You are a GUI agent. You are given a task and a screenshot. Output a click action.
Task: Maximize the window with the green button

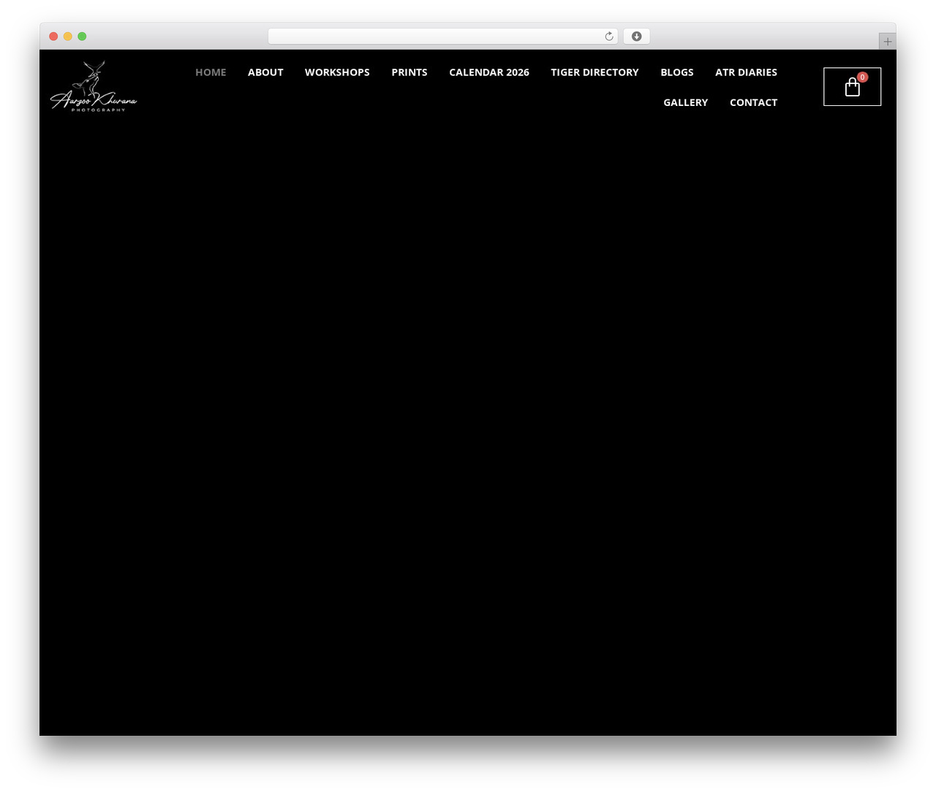(x=82, y=37)
